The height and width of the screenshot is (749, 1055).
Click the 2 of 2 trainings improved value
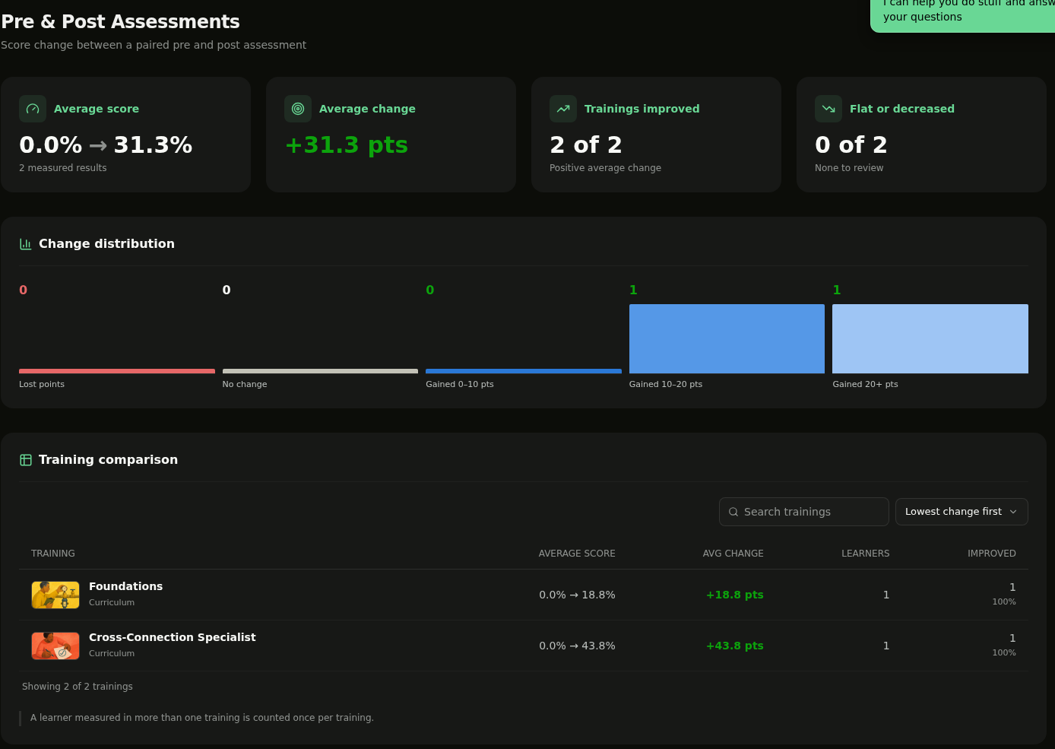[586, 144]
